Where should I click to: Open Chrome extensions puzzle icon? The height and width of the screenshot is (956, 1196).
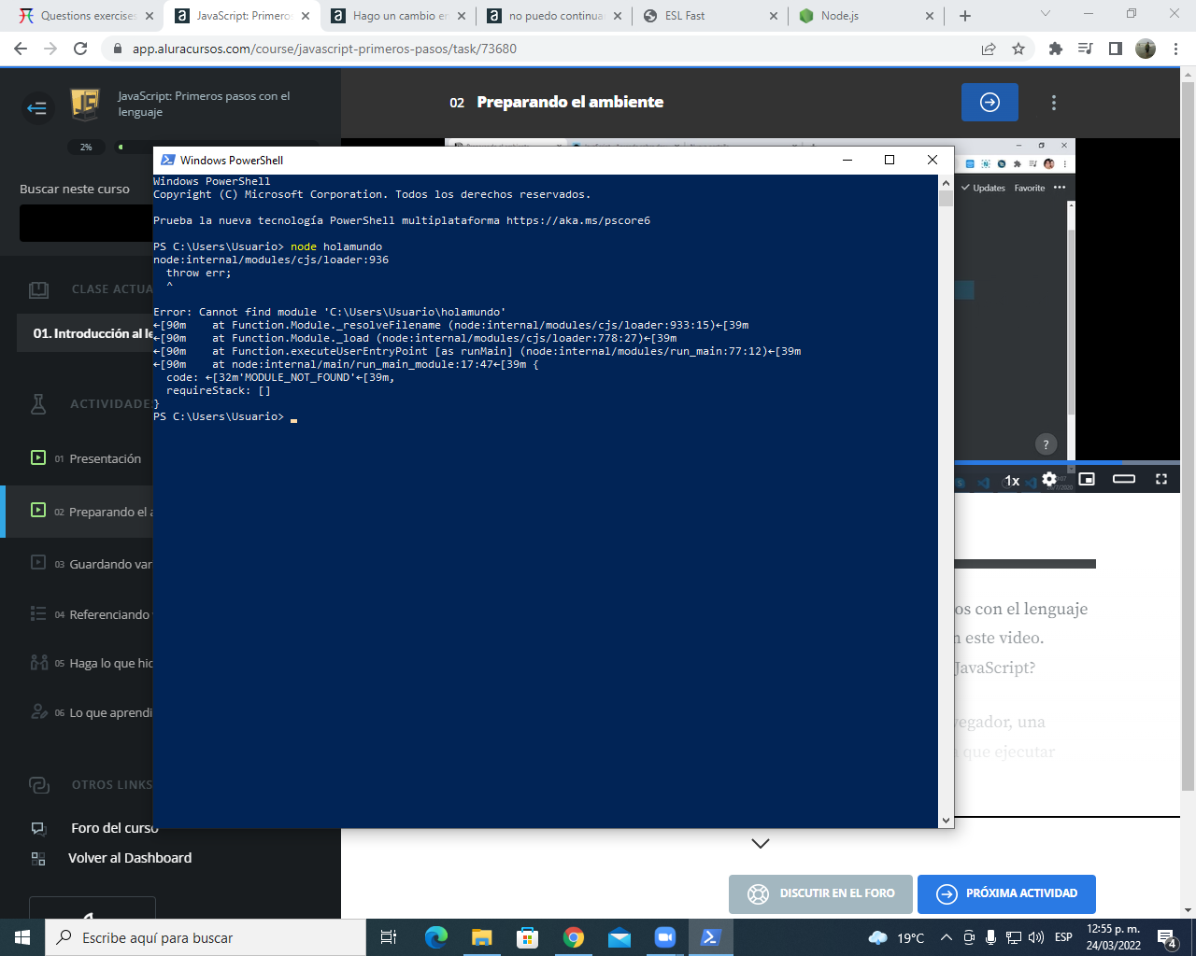pyautogui.click(x=1056, y=49)
